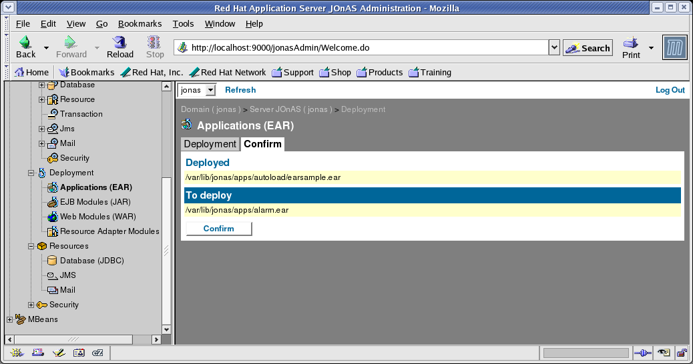This screenshot has width=693, height=364.
Task: Open the Tools menu
Action: pyautogui.click(x=183, y=24)
